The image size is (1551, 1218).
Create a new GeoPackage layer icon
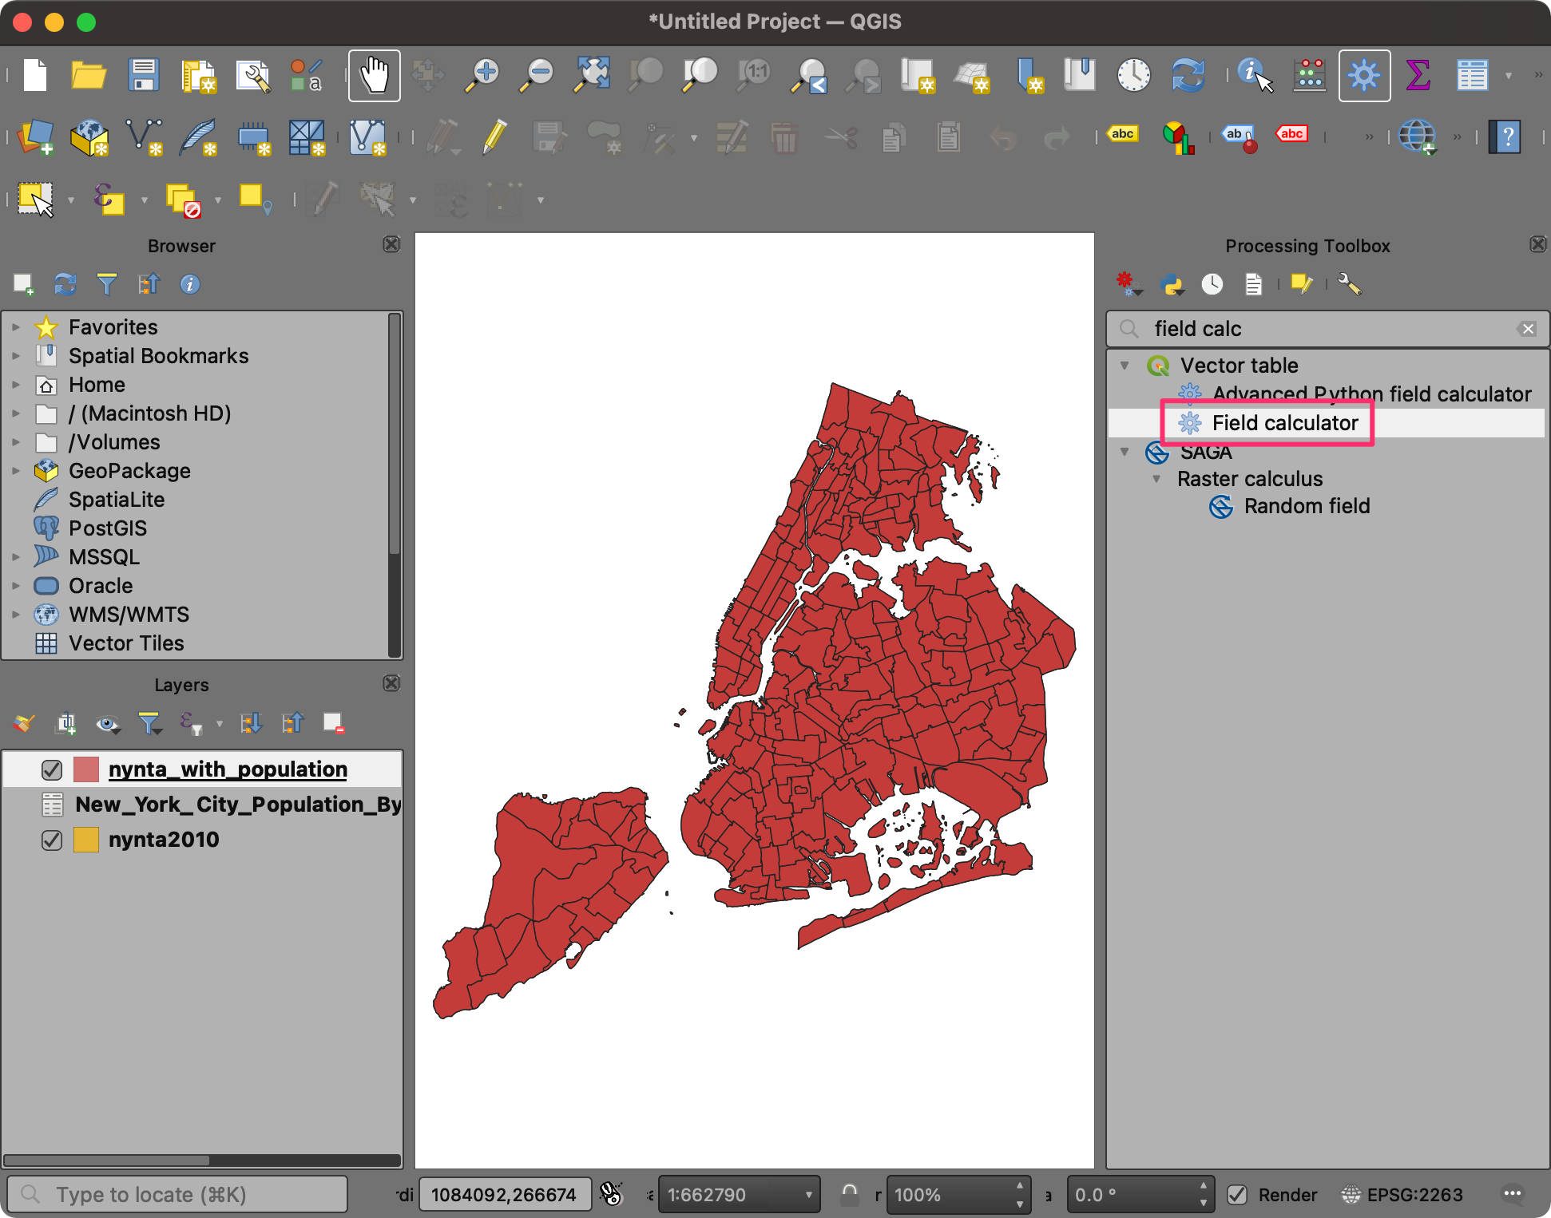(x=89, y=137)
